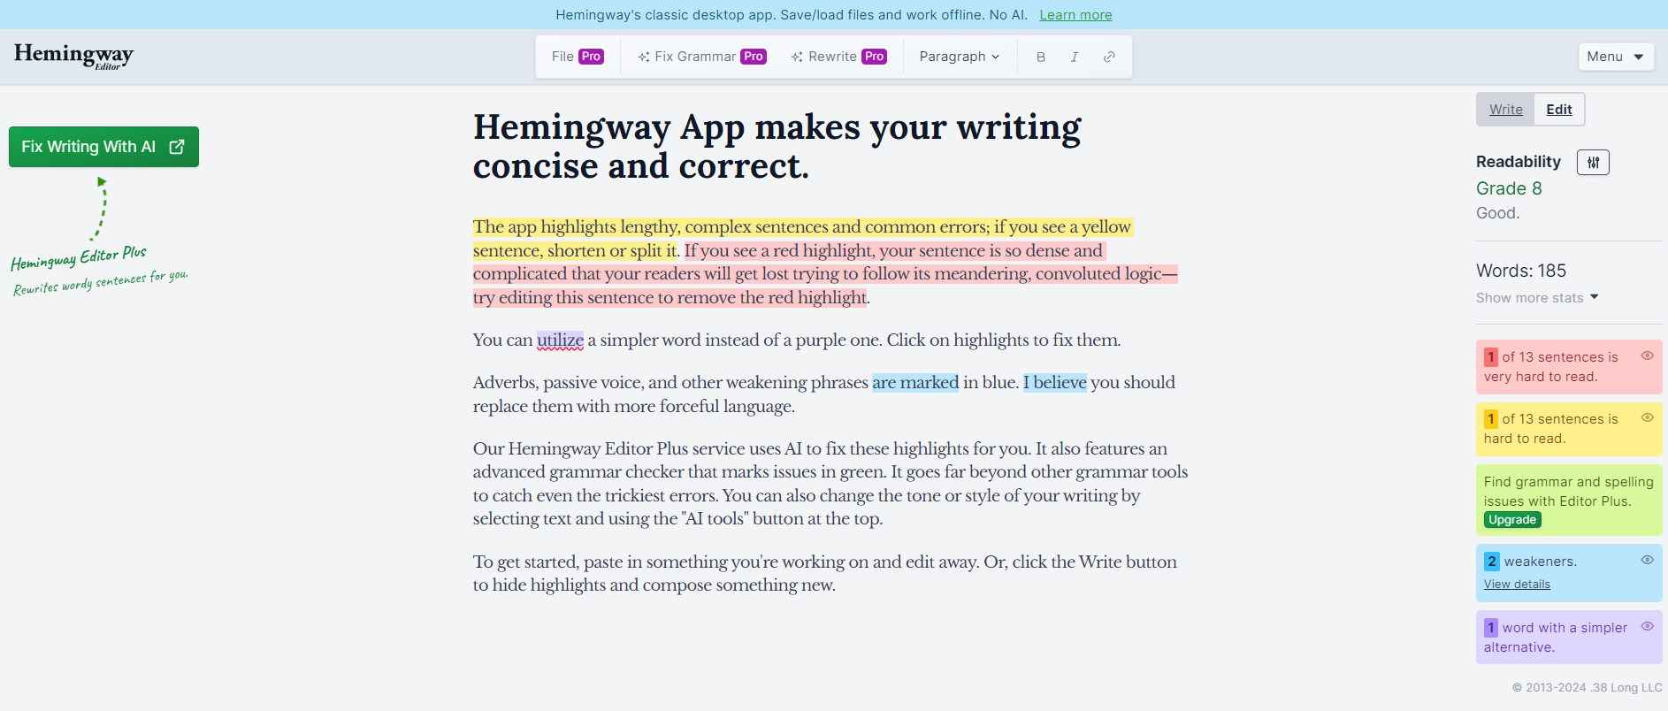Click the sparkle icon beside Rewrite

(797, 57)
